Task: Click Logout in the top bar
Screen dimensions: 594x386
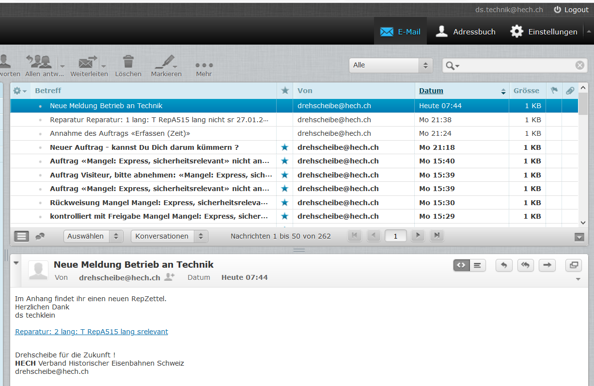Action: click(x=571, y=10)
